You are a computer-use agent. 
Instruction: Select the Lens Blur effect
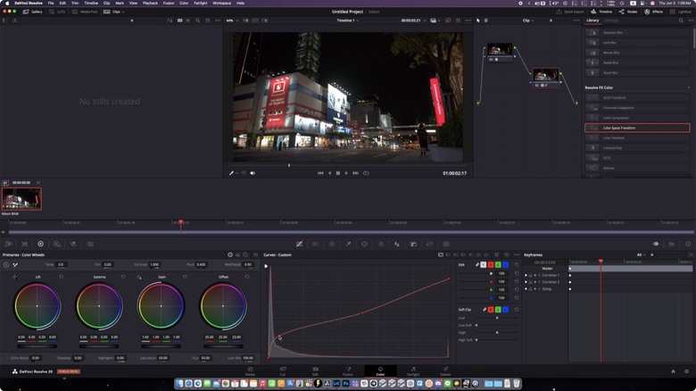point(637,43)
